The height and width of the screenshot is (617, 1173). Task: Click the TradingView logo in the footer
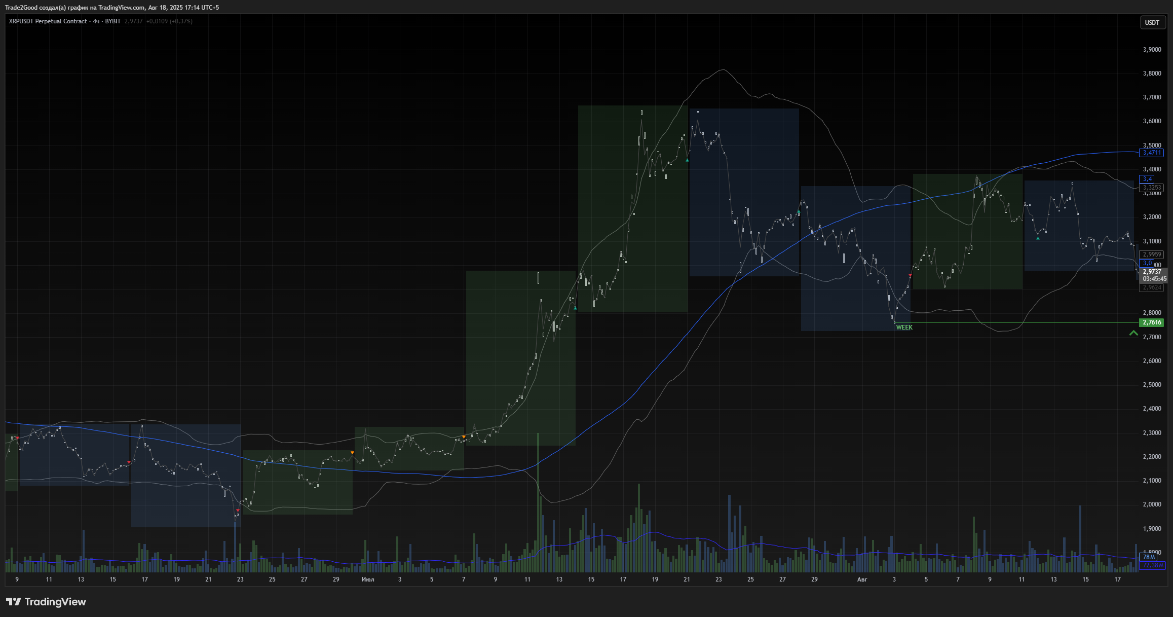(x=46, y=602)
